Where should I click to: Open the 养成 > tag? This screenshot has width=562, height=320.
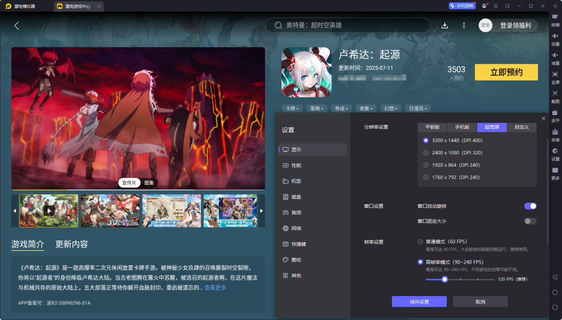(x=342, y=108)
